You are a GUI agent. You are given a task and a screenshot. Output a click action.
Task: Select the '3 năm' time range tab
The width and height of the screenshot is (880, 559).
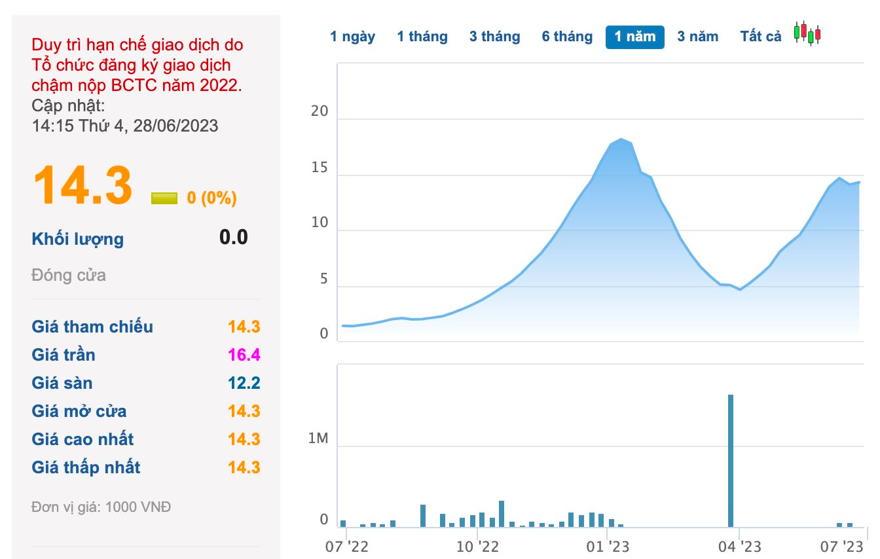698,37
